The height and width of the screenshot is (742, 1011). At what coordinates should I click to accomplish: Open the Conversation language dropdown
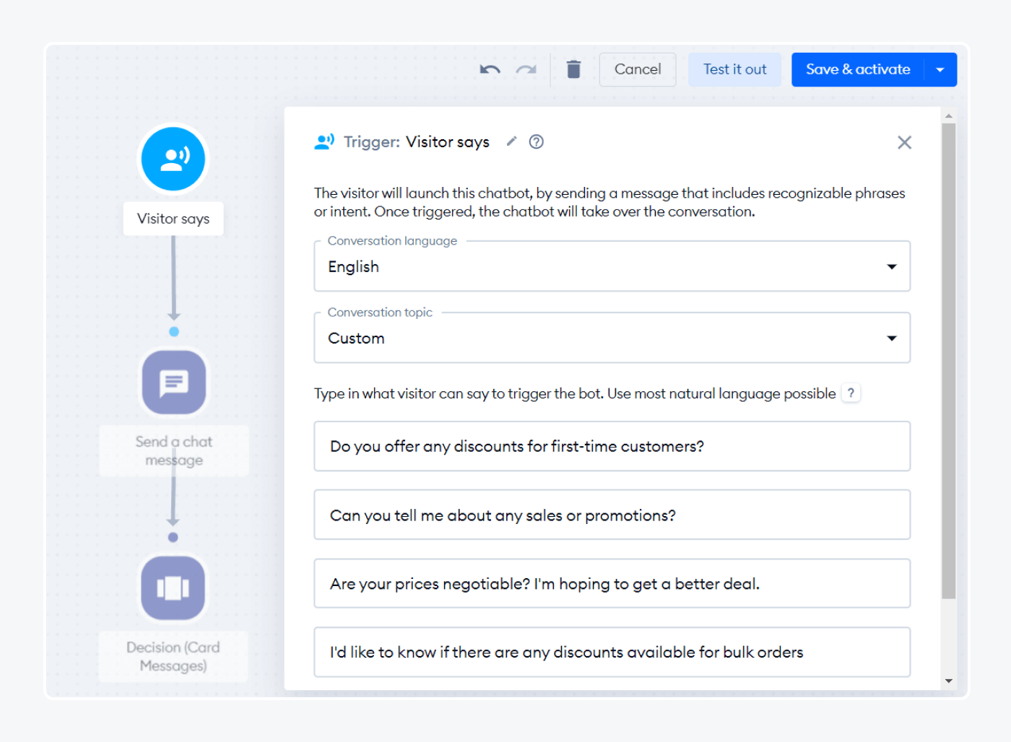pyautogui.click(x=612, y=266)
